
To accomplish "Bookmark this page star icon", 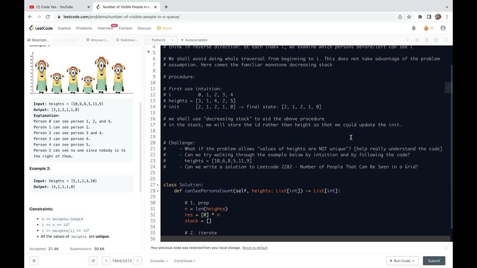I will click(x=409, y=17).
